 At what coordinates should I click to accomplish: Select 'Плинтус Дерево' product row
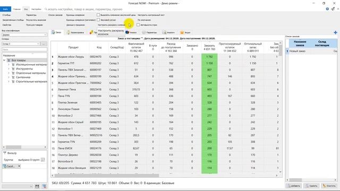point(165,155)
